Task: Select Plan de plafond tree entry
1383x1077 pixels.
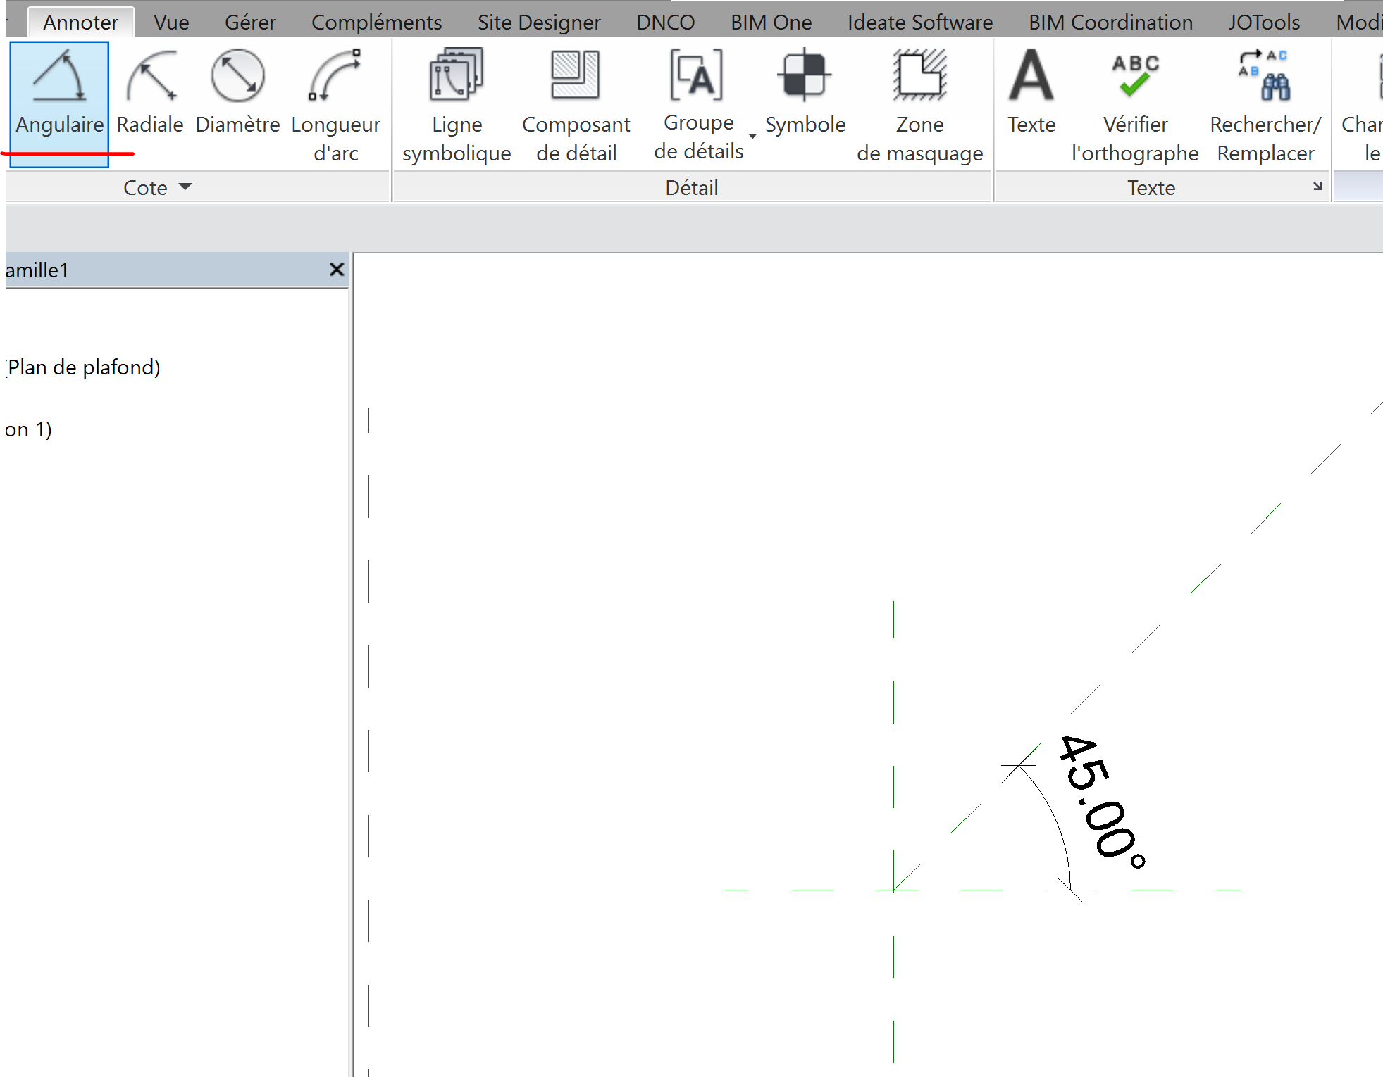Action: pos(83,367)
